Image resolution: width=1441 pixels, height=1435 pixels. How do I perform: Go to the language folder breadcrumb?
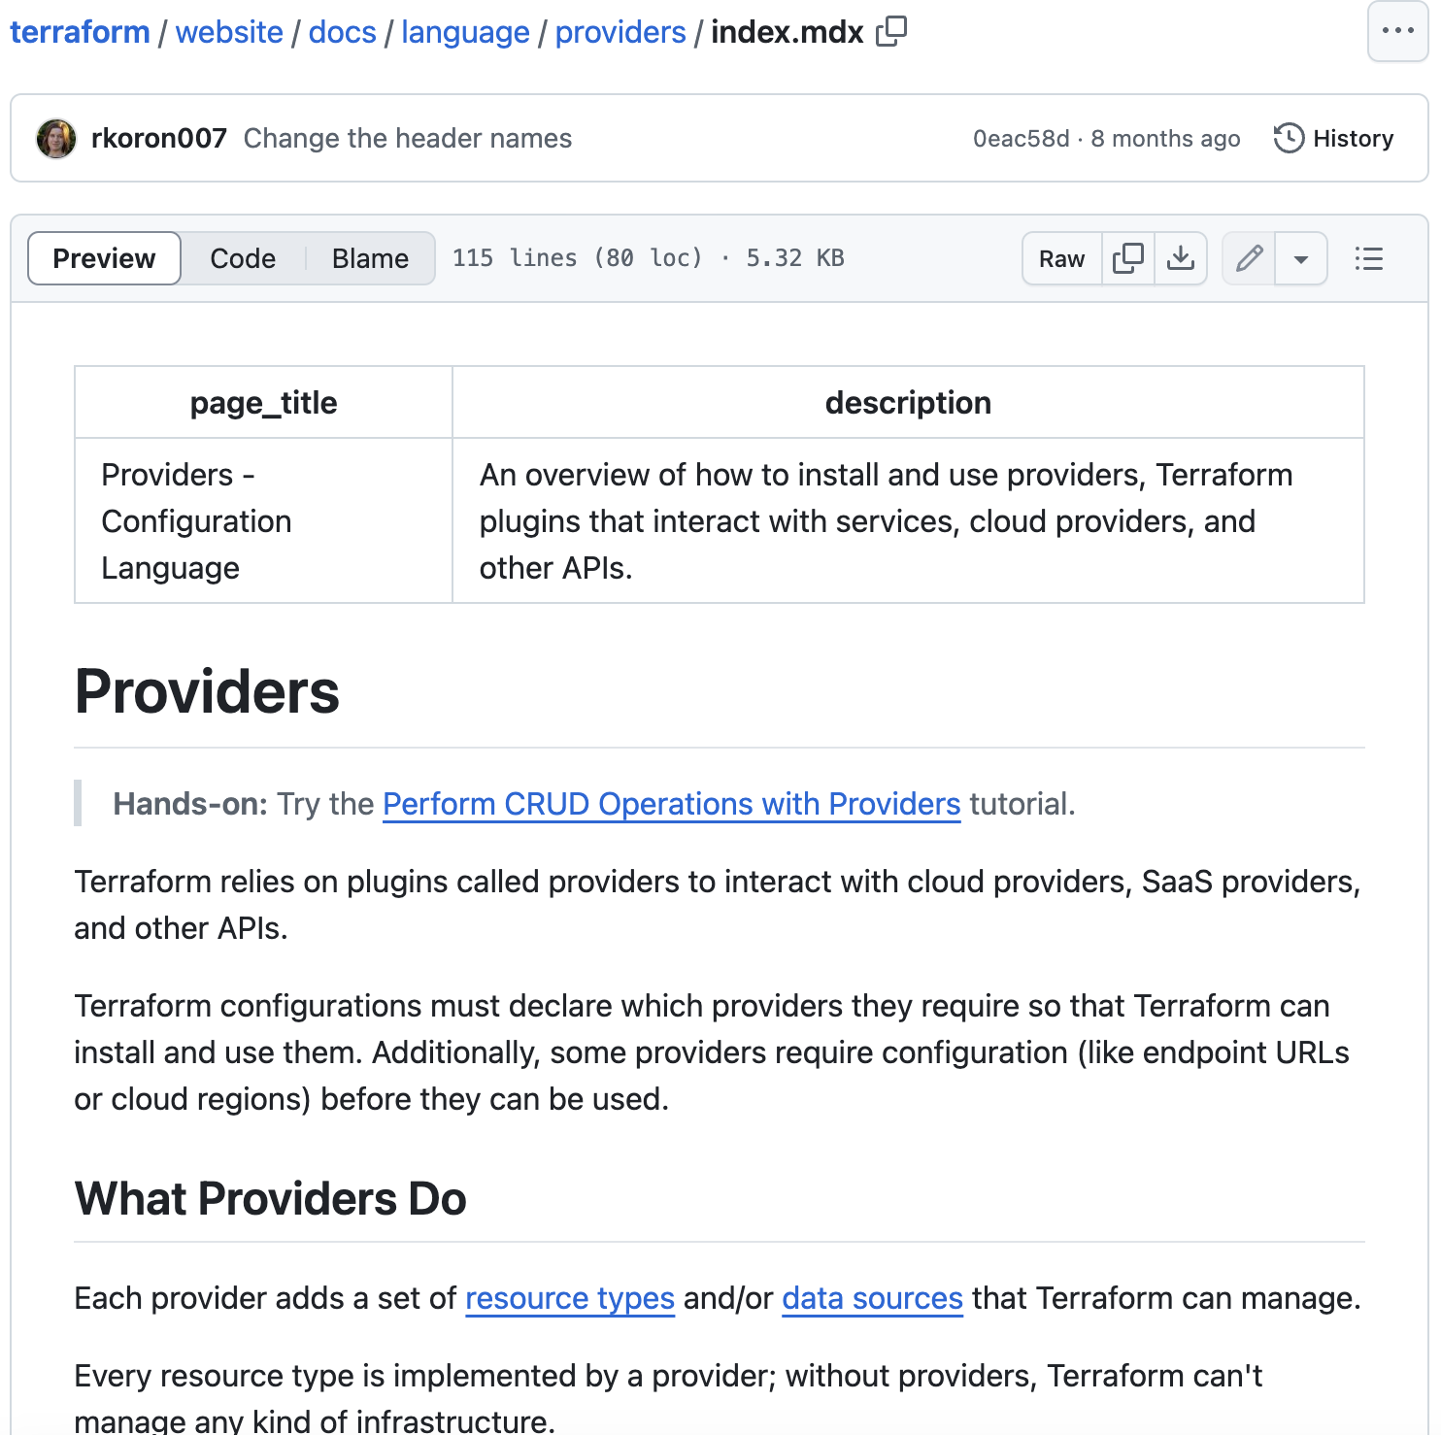tap(465, 32)
